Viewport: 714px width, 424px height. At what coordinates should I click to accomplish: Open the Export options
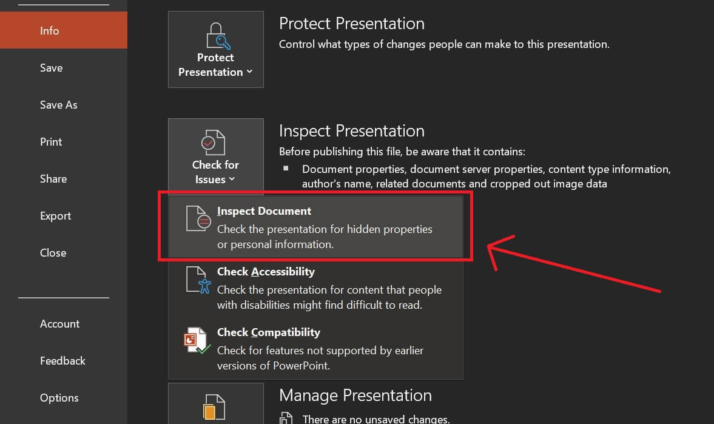point(55,215)
